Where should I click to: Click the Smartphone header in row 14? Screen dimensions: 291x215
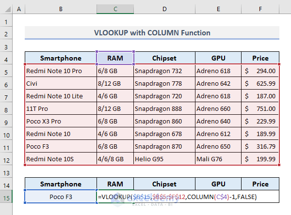[61, 184]
